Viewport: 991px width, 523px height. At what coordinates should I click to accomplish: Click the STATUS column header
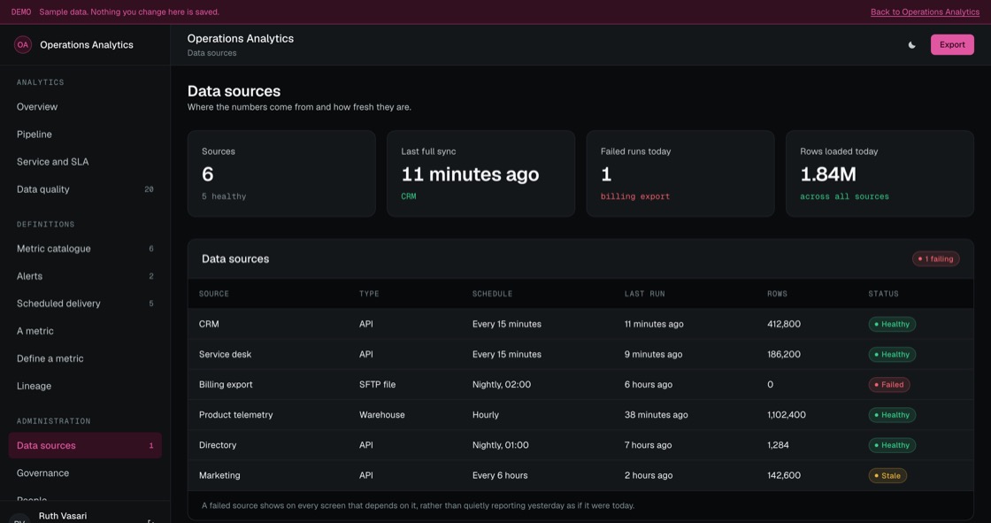(883, 294)
